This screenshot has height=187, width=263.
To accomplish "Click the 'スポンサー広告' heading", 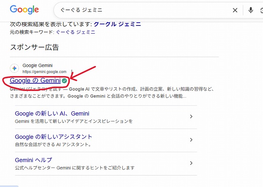I will [x=34, y=47].
